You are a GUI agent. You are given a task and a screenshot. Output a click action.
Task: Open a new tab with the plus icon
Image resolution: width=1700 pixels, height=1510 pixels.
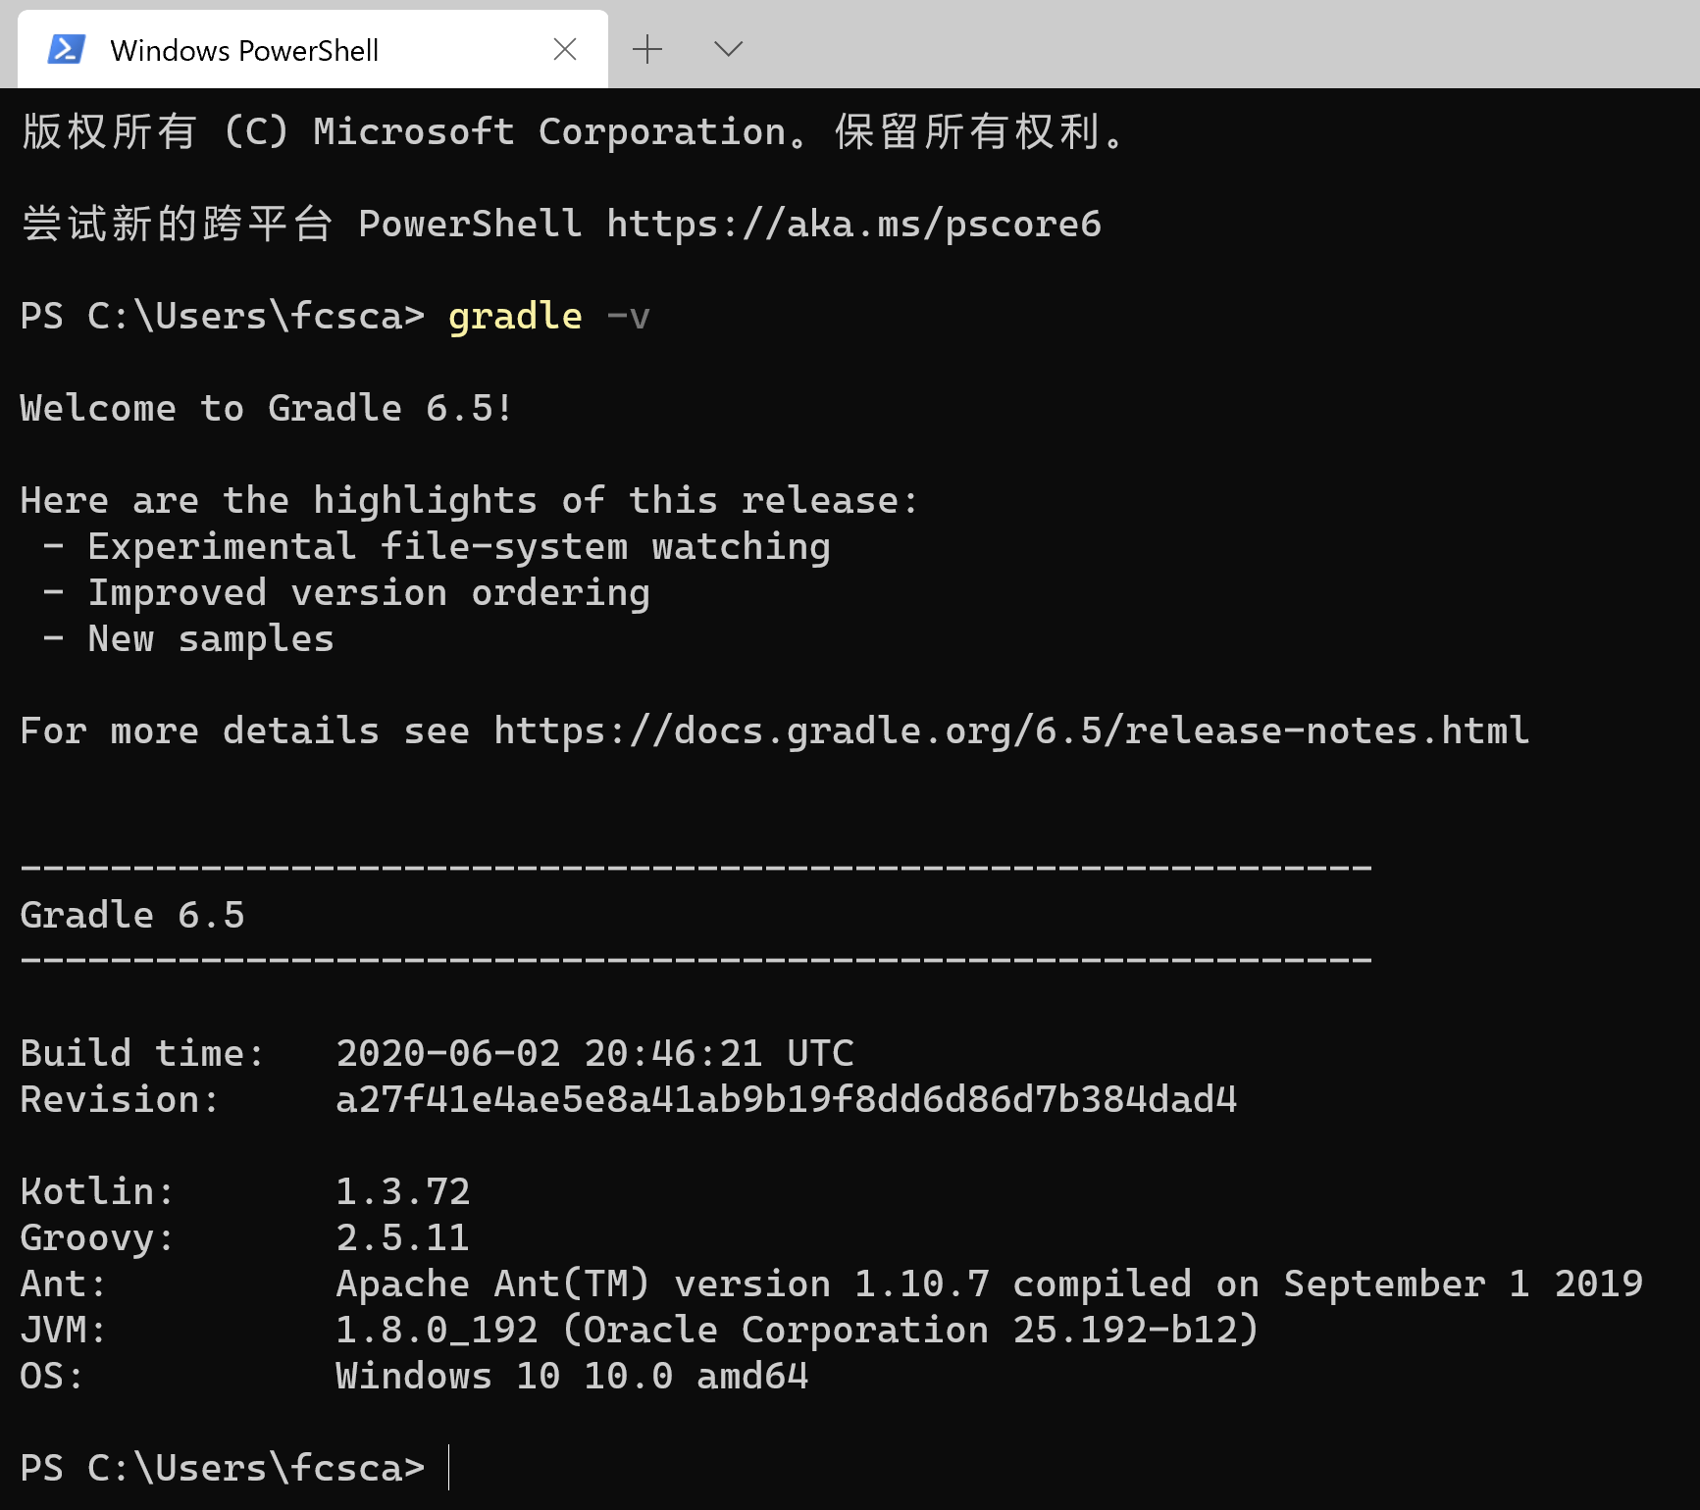click(647, 49)
